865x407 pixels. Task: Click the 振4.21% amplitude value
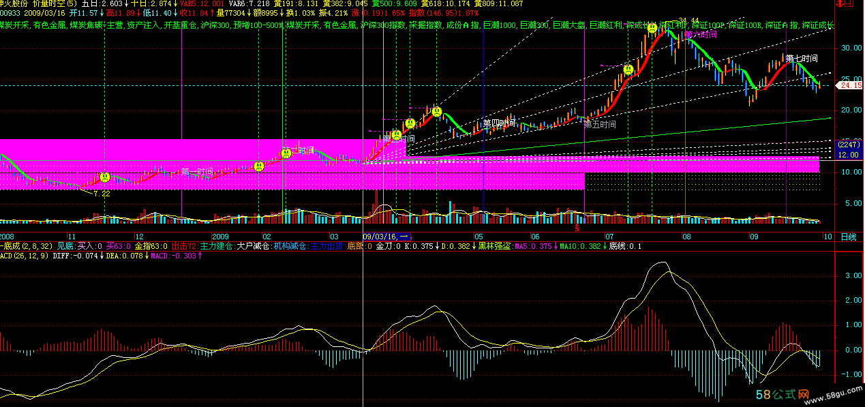[x=333, y=13]
